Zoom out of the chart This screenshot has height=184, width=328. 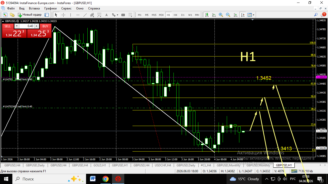(228, 15)
